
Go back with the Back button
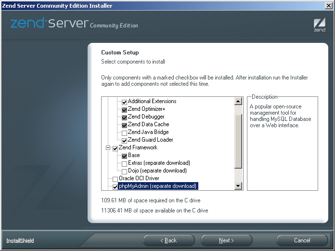point(168,240)
